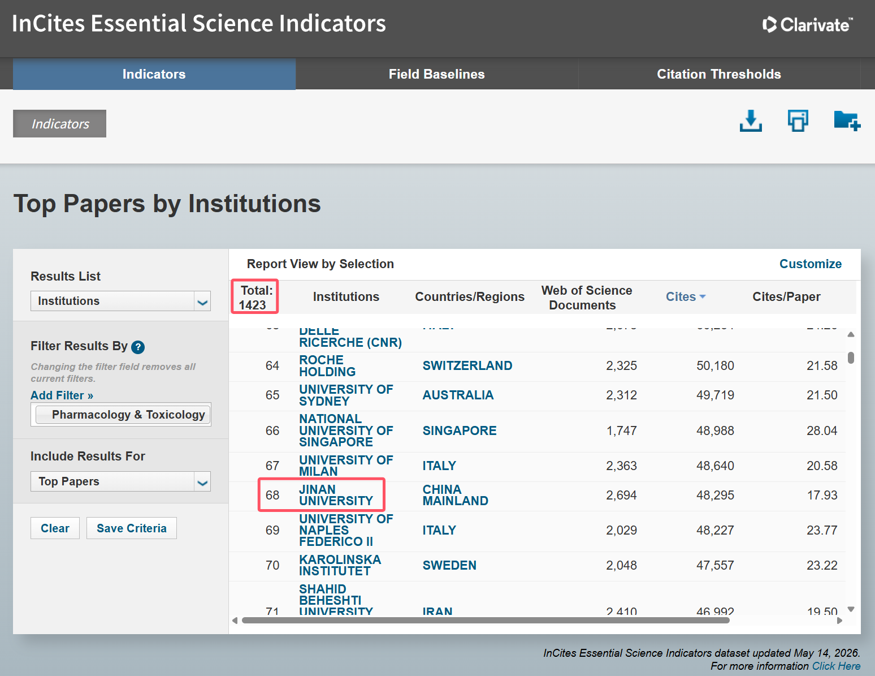Image resolution: width=875 pixels, height=676 pixels.
Task: Save report with the add-to-folder icon
Action: [x=847, y=121]
